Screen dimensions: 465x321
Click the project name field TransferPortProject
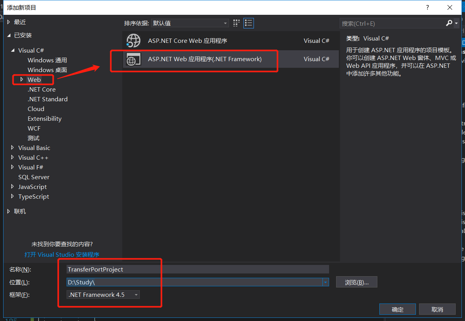coord(197,269)
